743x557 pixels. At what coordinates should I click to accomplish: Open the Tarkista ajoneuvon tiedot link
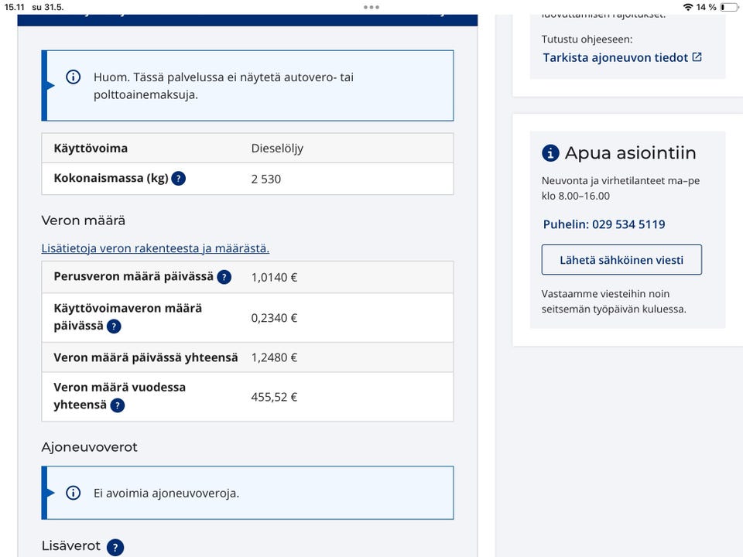615,58
